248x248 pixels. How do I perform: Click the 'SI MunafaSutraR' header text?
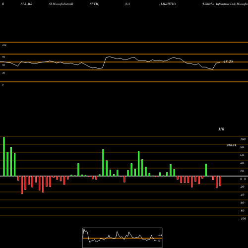coord(61,4)
